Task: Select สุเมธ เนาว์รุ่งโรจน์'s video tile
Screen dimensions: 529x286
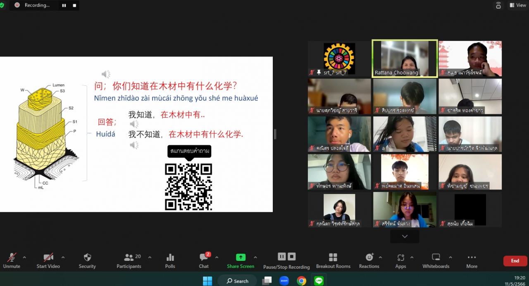Action: pos(470,58)
